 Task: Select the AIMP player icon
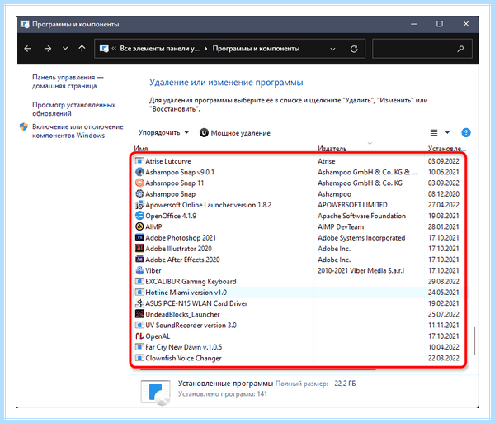tap(139, 226)
